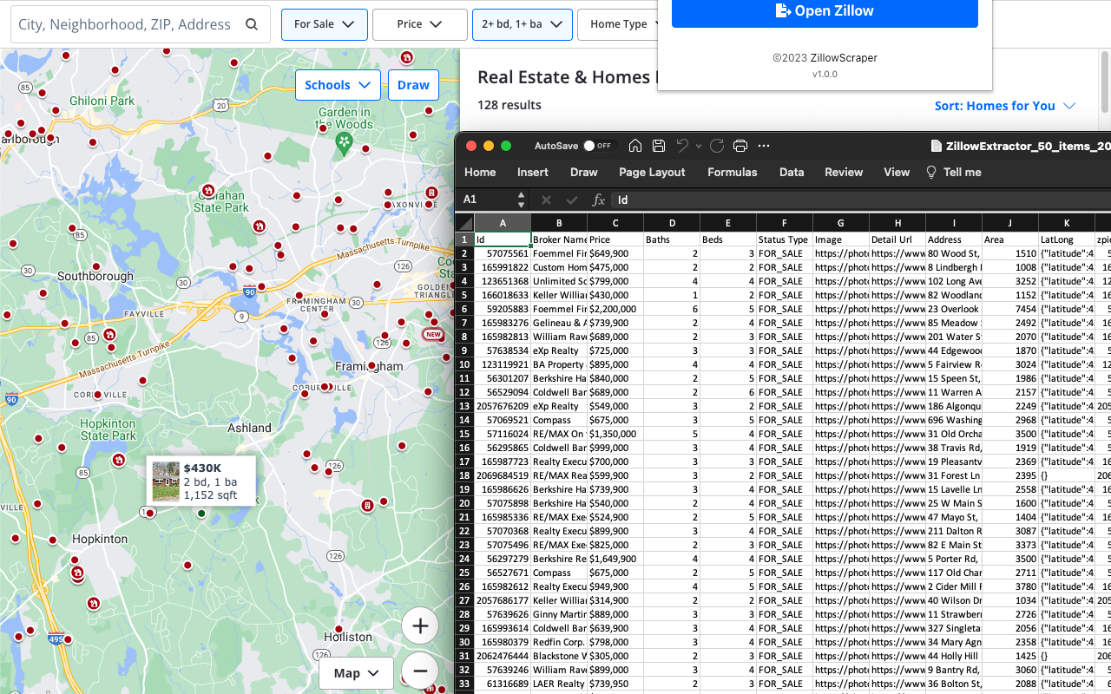The height and width of the screenshot is (694, 1111).
Task: Open the Home Type filter dropdown
Action: pyautogui.click(x=618, y=24)
